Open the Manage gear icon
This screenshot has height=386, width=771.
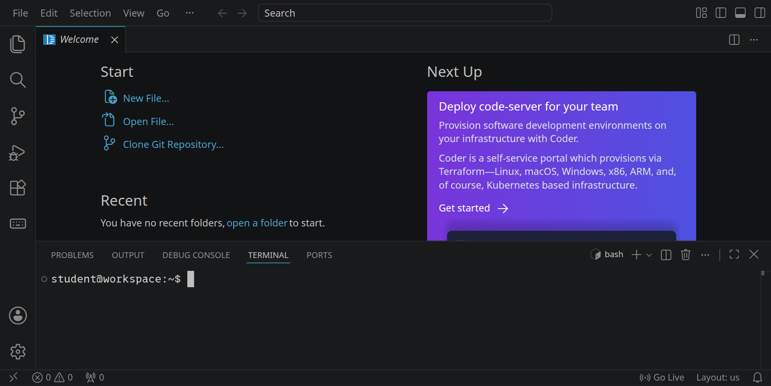click(18, 352)
